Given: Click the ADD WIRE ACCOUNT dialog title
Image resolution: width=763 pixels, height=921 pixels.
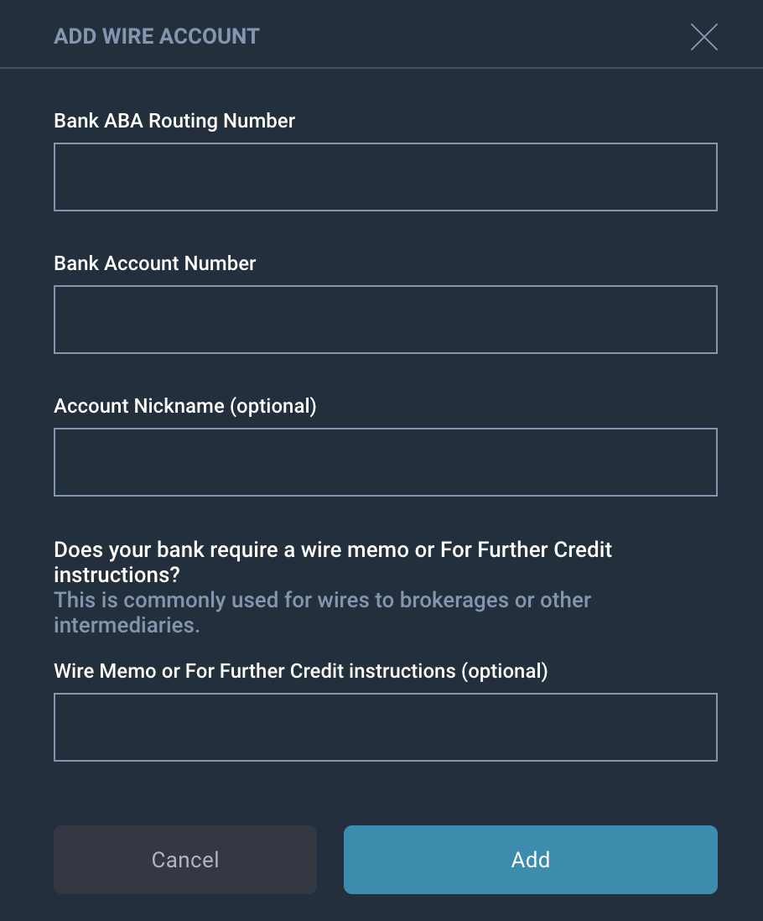Looking at the screenshot, I should 157,36.
